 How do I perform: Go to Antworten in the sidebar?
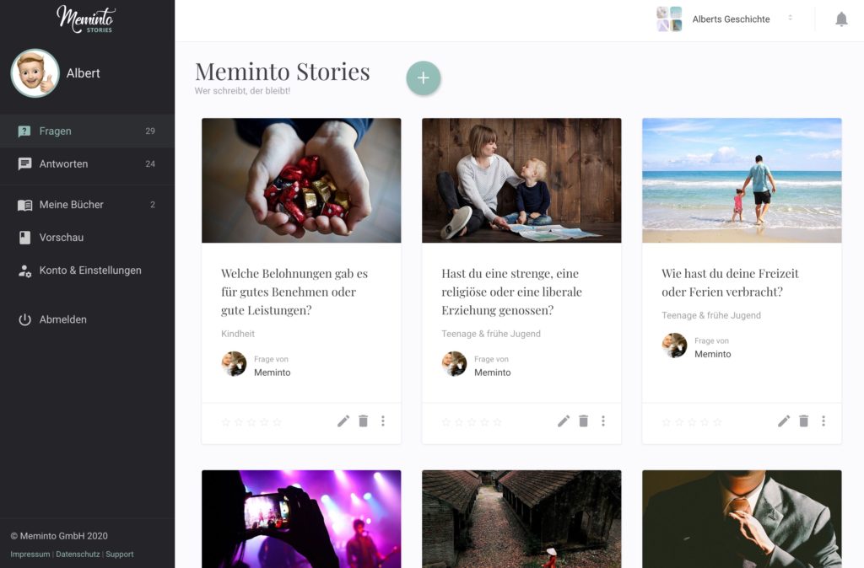(87, 164)
